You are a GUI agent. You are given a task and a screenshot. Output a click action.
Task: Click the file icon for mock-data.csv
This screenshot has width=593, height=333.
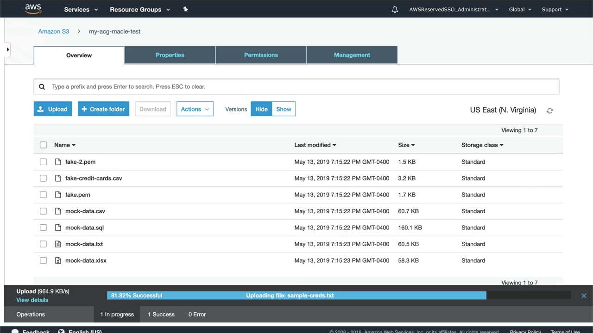click(58, 211)
